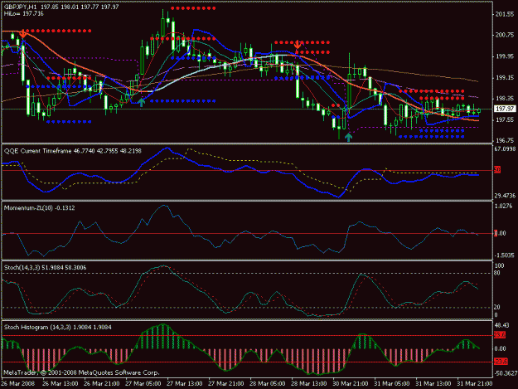518x389 pixels.
Task: Click the 31 Mar 05:00 time label
Action: coord(392,384)
